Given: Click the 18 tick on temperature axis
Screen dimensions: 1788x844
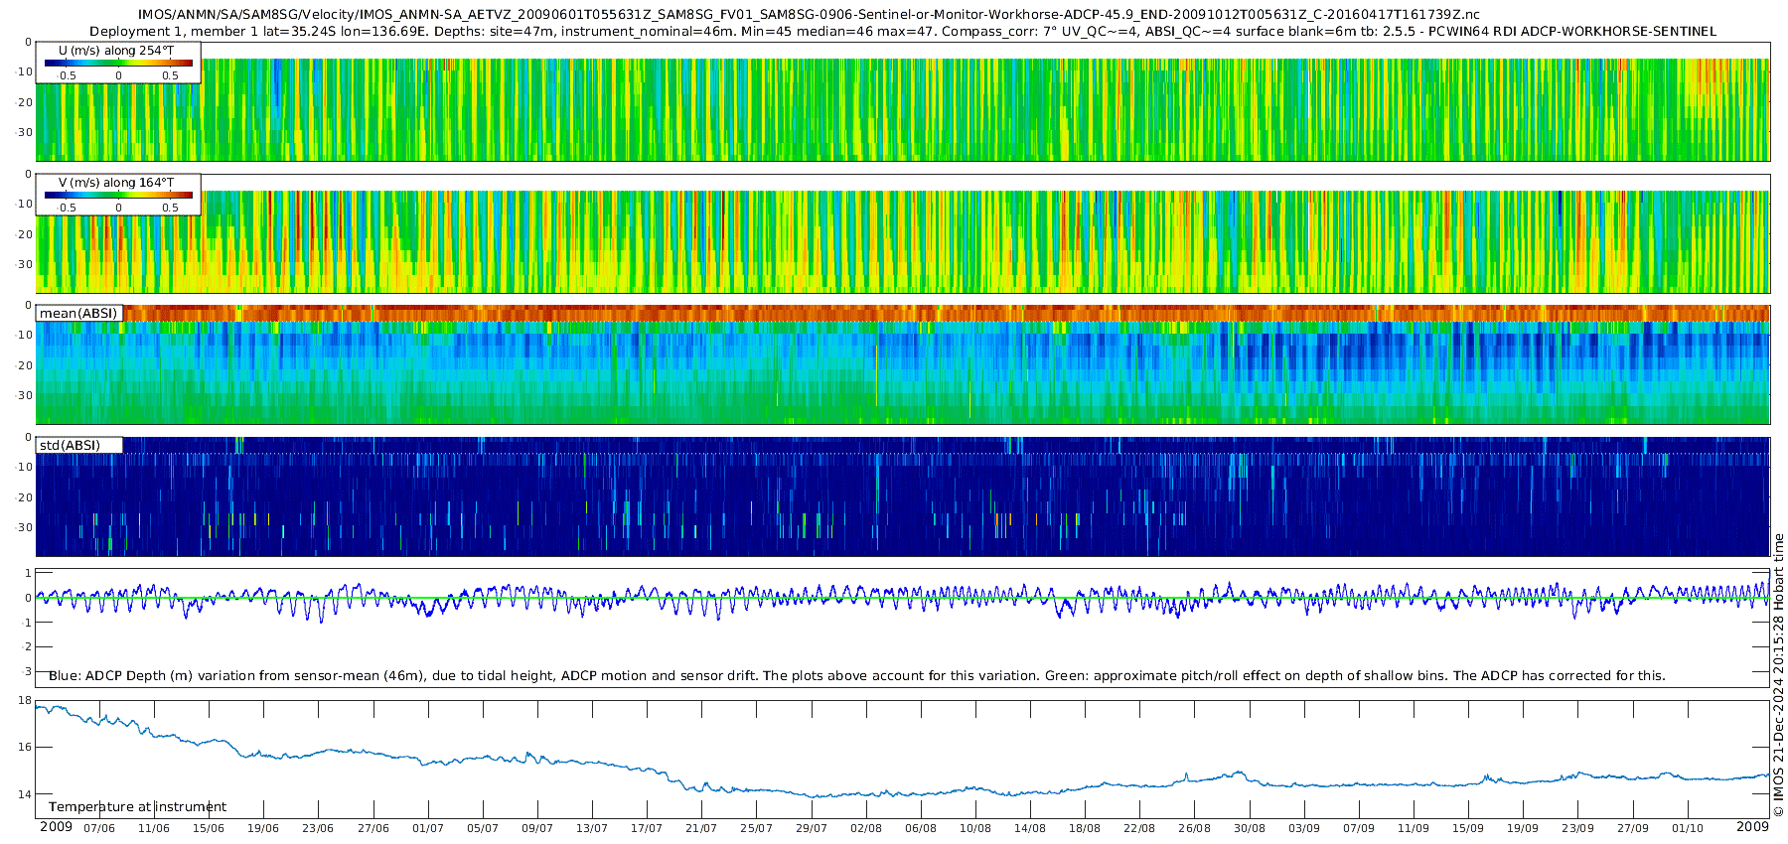Looking at the screenshot, I should coord(25,701).
